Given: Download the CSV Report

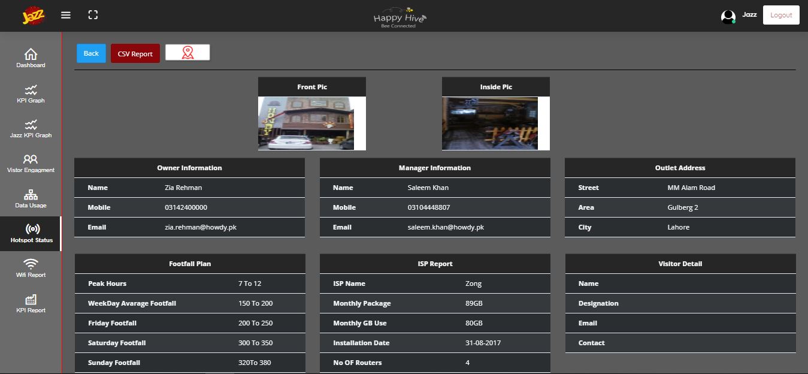Looking at the screenshot, I should tap(135, 53).
